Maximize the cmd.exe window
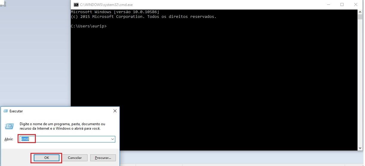 click(342, 4)
